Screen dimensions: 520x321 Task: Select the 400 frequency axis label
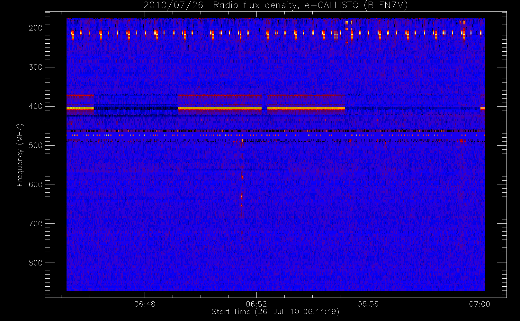36,106
